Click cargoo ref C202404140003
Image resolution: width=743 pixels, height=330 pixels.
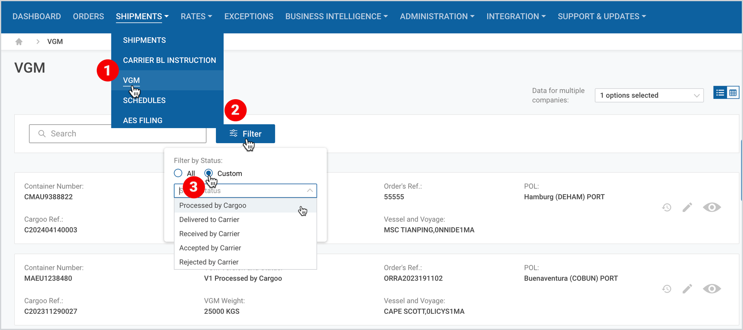[x=51, y=230]
